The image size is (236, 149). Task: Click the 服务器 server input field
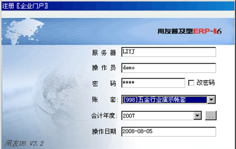click(169, 52)
